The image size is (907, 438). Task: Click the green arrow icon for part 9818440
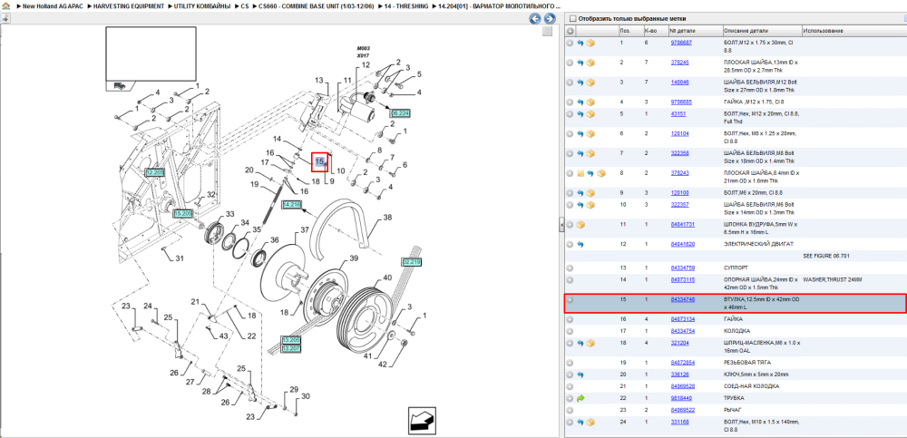tap(580, 398)
